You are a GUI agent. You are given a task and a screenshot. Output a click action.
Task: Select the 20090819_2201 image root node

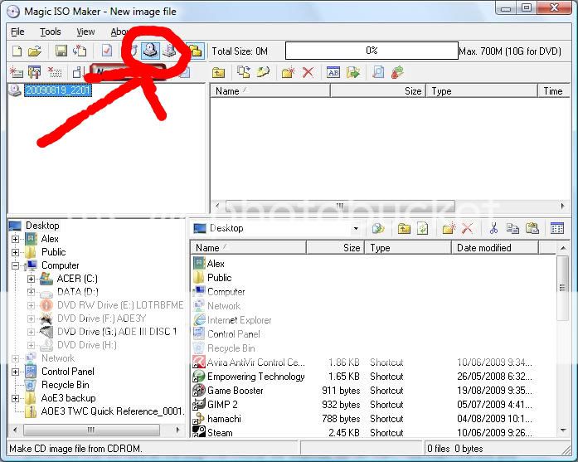pyautogui.click(x=58, y=90)
